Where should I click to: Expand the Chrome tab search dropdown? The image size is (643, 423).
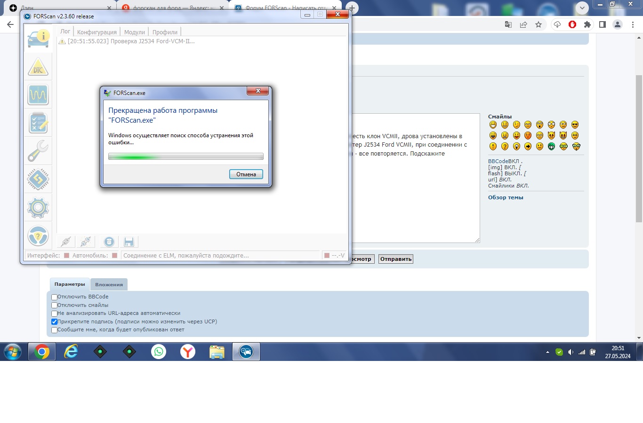click(x=582, y=8)
